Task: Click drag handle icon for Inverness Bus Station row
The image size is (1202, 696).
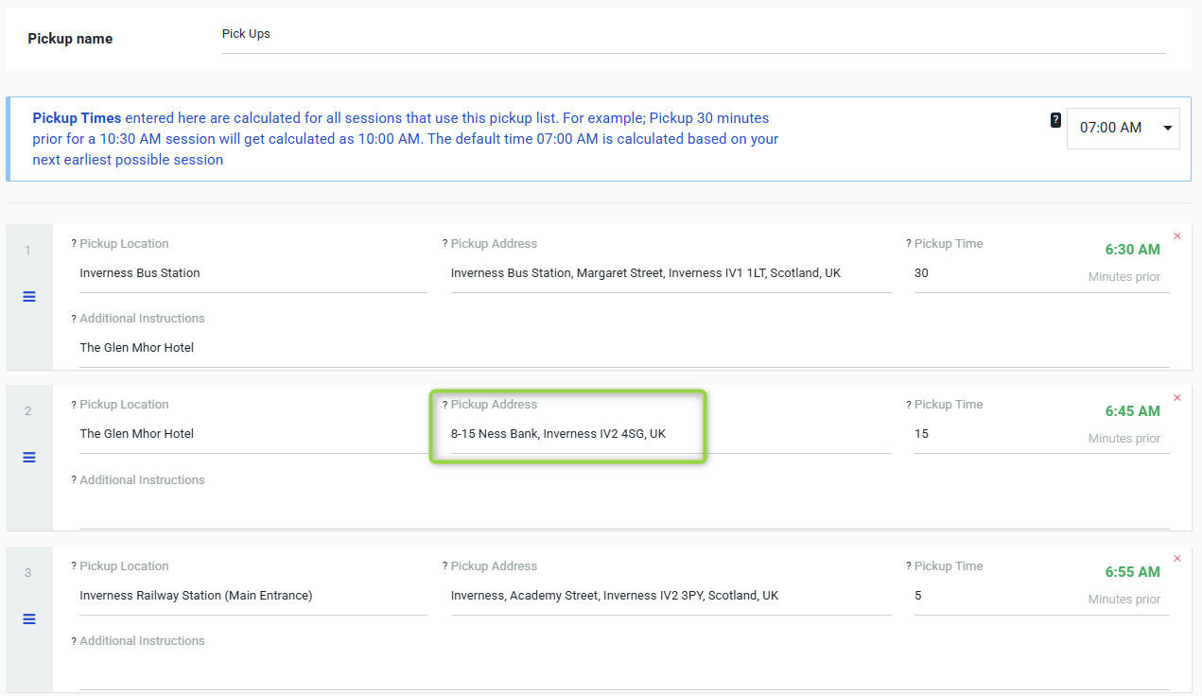Action: 29,297
